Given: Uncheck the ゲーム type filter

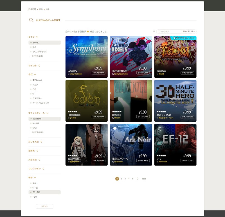Looking at the screenshot, I should tap(44, 43).
